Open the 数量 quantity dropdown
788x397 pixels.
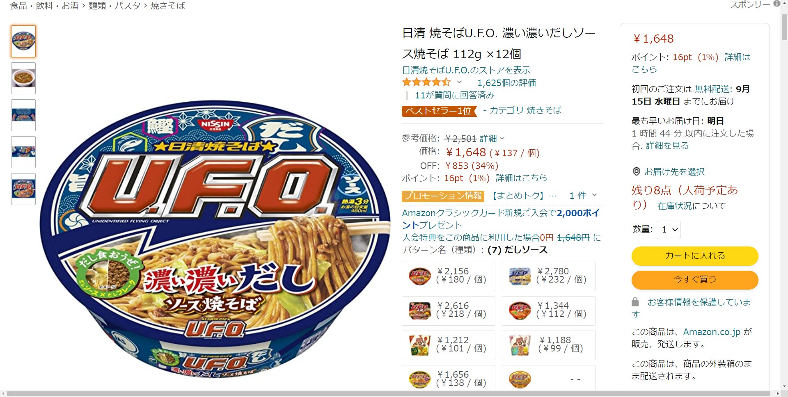click(x=669, y=230)
